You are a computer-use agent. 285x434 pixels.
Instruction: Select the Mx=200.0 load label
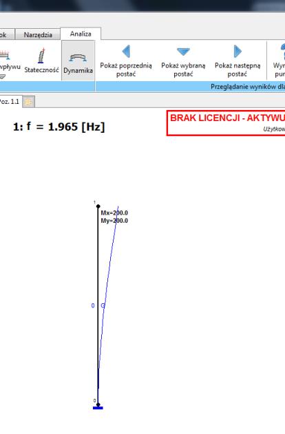(x=114, y=213)
